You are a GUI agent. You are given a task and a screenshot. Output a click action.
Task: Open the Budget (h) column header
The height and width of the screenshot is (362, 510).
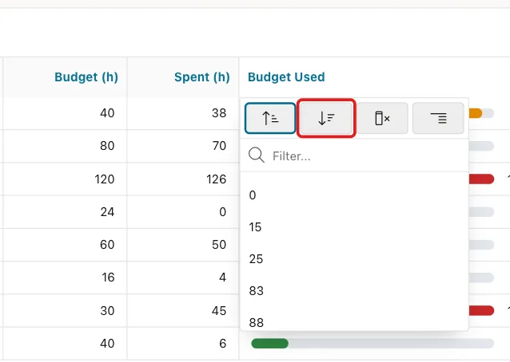pyautogui.click(x=65, y=77)
